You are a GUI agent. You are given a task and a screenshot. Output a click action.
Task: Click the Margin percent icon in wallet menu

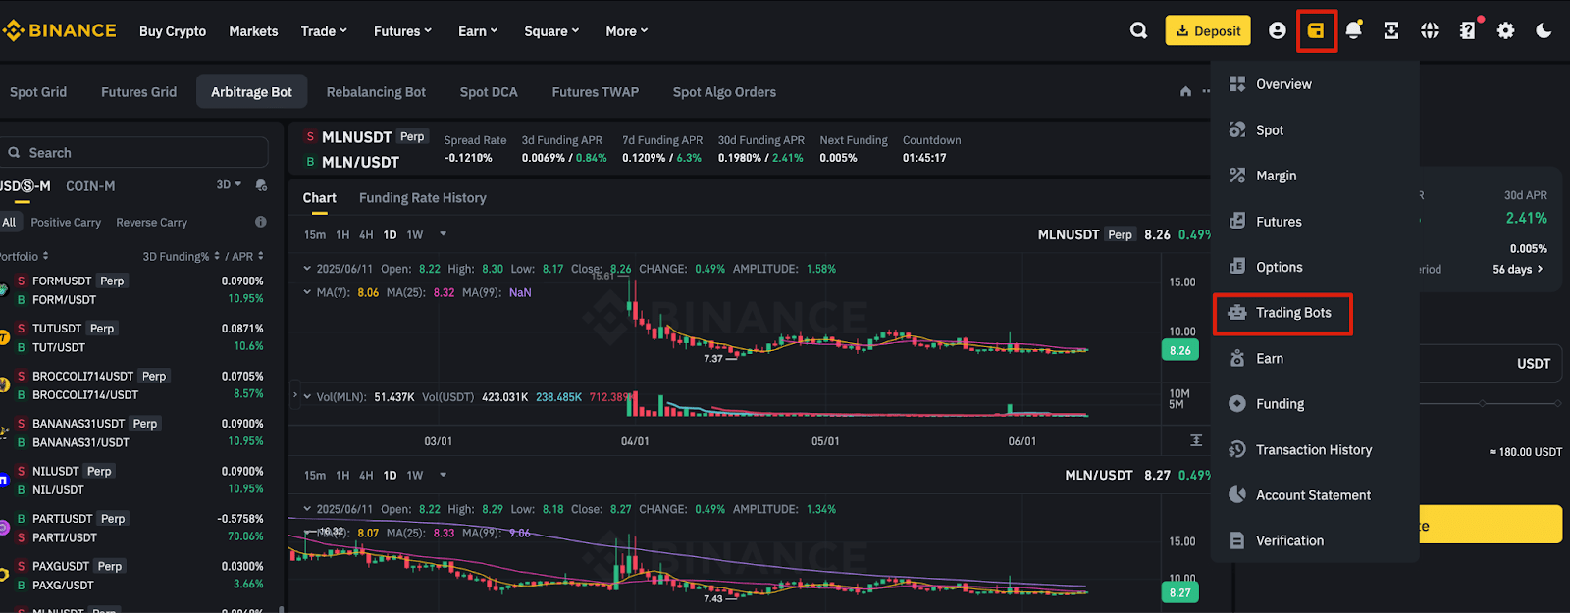[x=1237, y=176]
